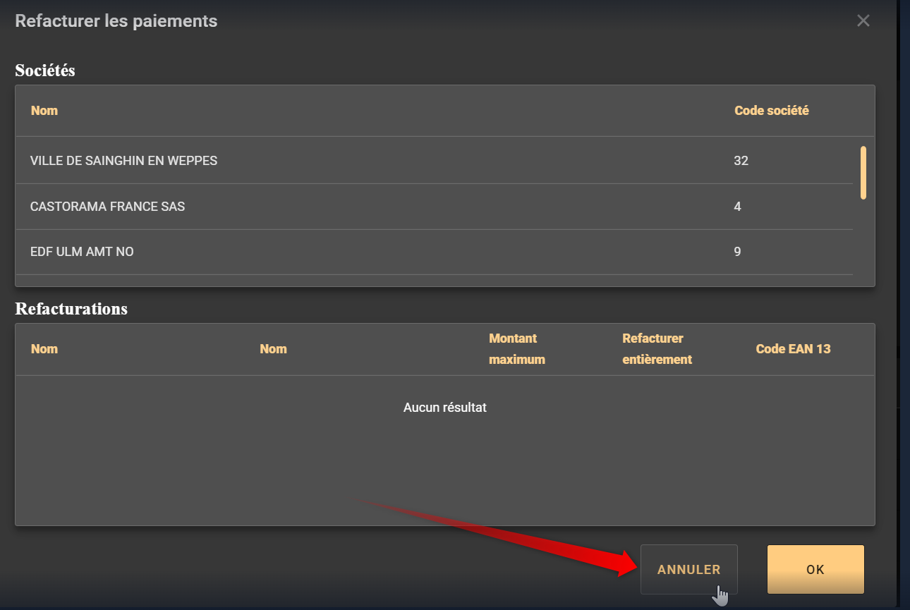Click the second Nom header in Refacturations
The image size is (910, 610).
[x=273, y=349]
